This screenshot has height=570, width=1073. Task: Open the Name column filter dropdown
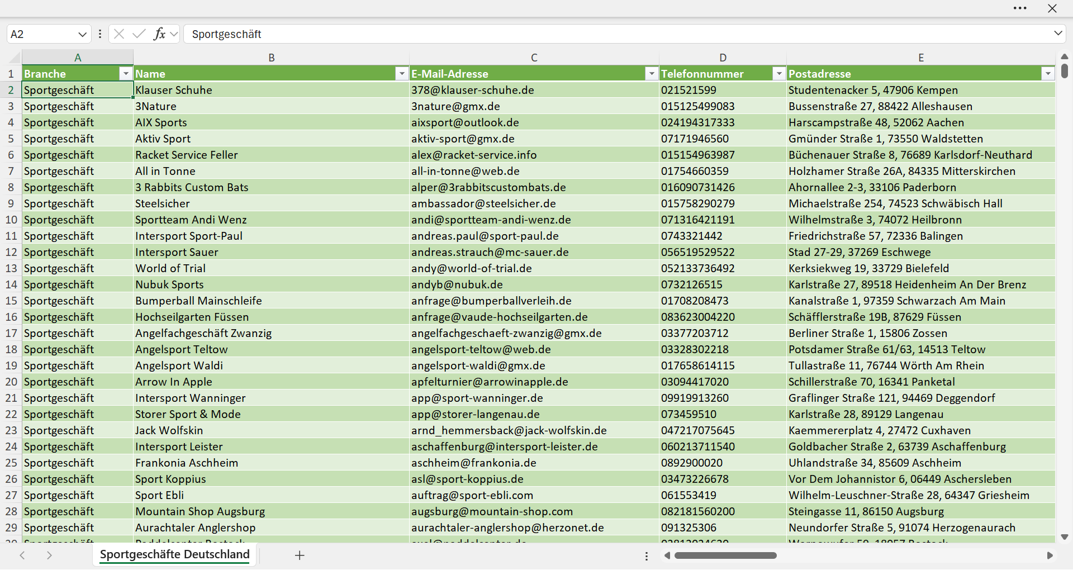(402, 74)
